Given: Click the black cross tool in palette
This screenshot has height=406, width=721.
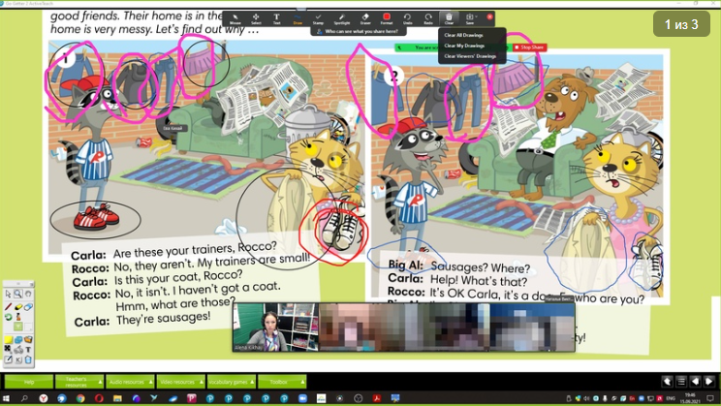Looking at the screenshot, I should [8, 349].
